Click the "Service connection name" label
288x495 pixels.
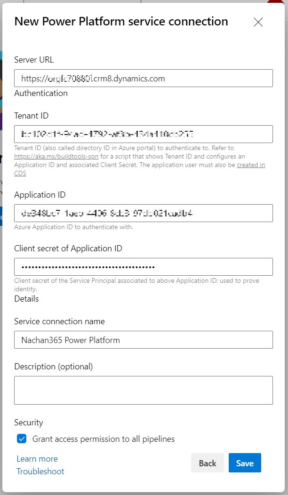tap(59, 321)
